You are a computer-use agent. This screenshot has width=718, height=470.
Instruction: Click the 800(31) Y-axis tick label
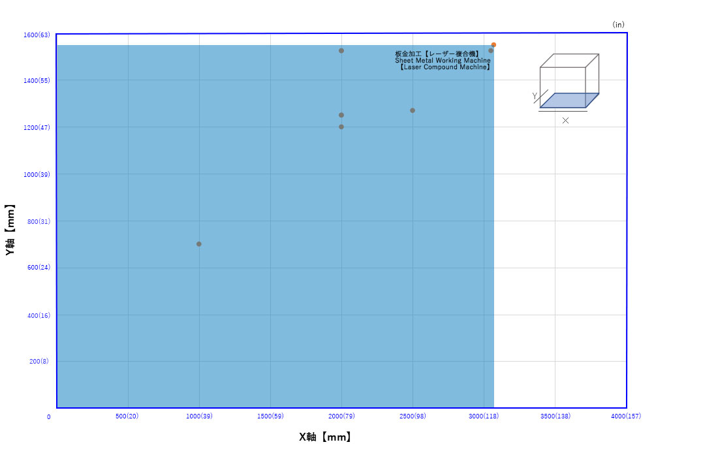[39, 221]
